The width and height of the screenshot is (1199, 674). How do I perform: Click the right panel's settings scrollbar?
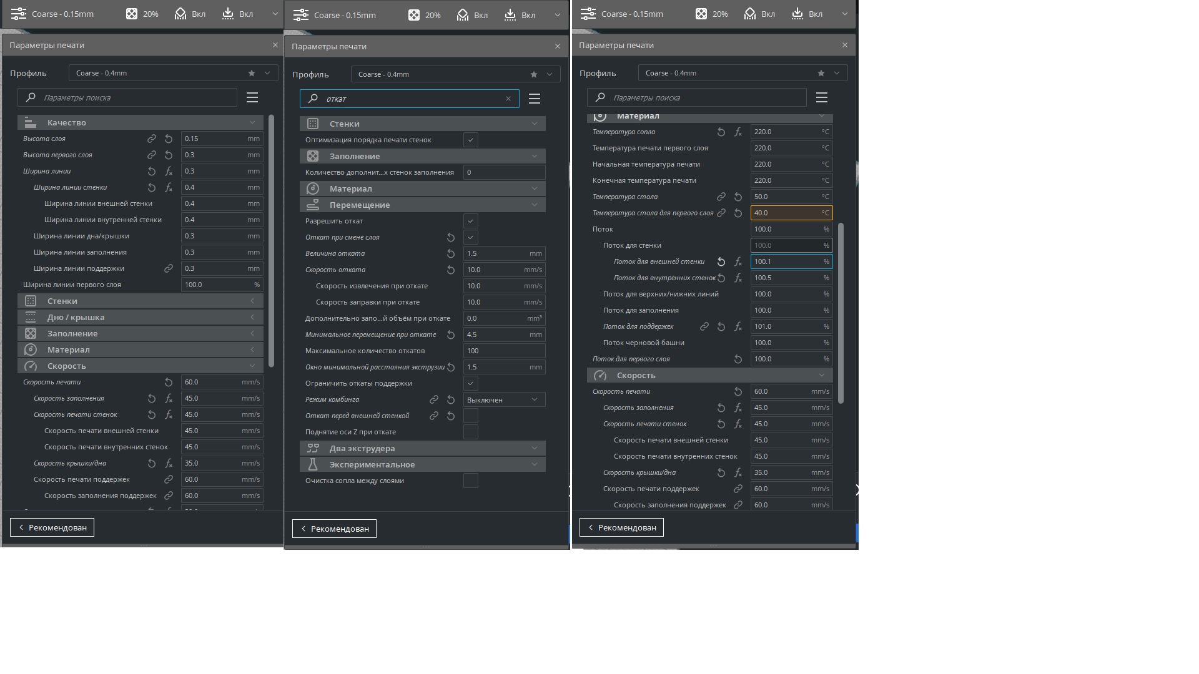tap(841, 312)
